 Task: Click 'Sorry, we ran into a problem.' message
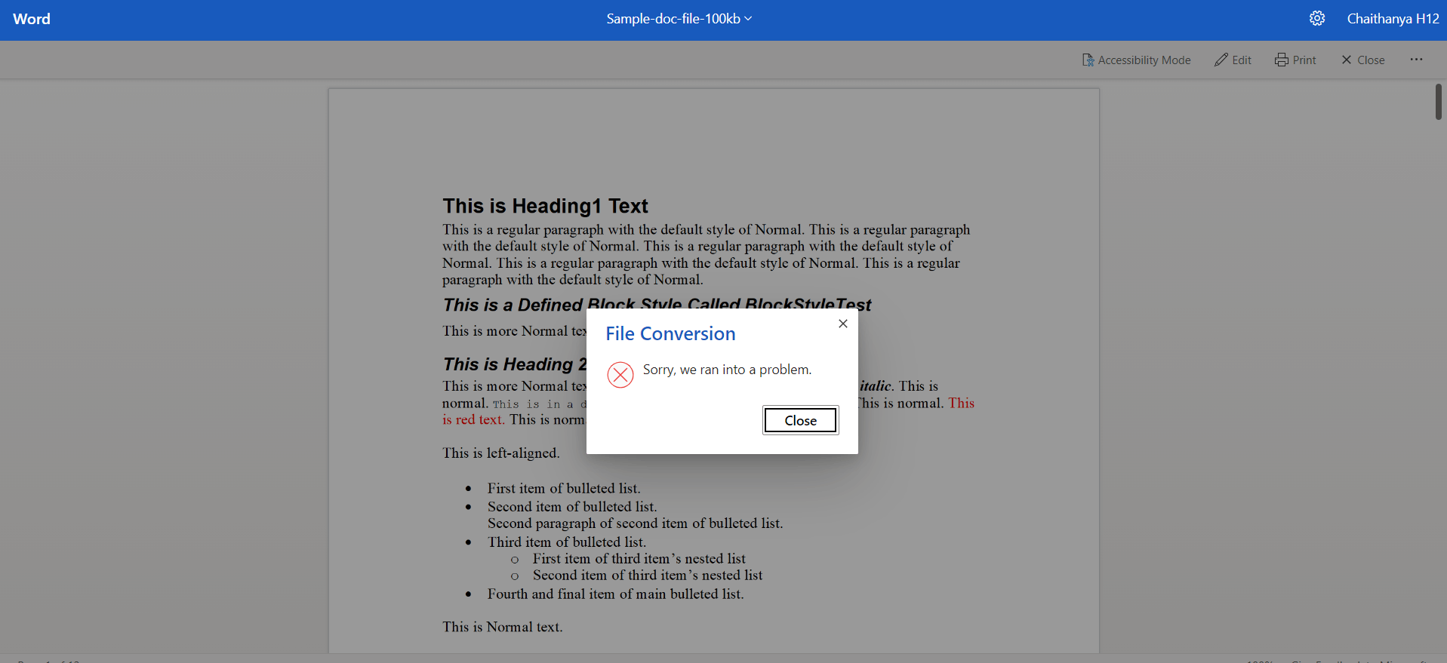pyautogui.click(x=727, y=370)
